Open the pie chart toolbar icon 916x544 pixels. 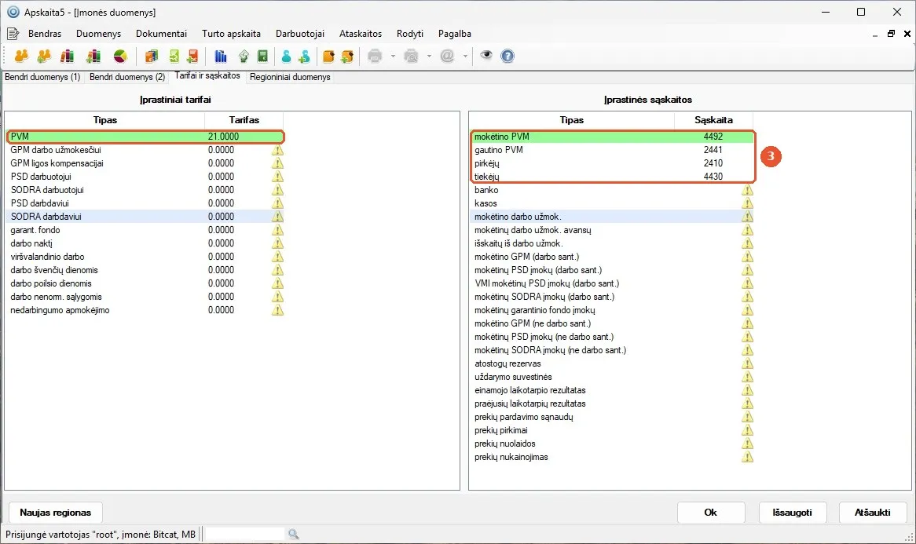(120, 56)
